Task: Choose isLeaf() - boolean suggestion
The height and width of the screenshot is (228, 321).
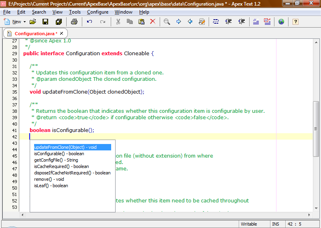Action: pyautogui.click(x=73, y=186)
